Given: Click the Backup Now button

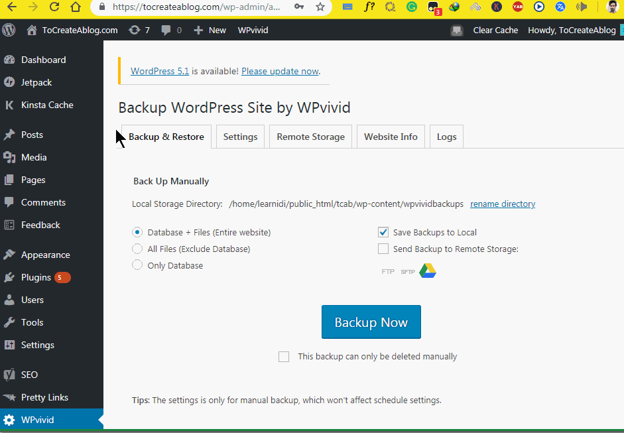Looking at the screenshot, I should pyautogui.click(x=371, y=322).
